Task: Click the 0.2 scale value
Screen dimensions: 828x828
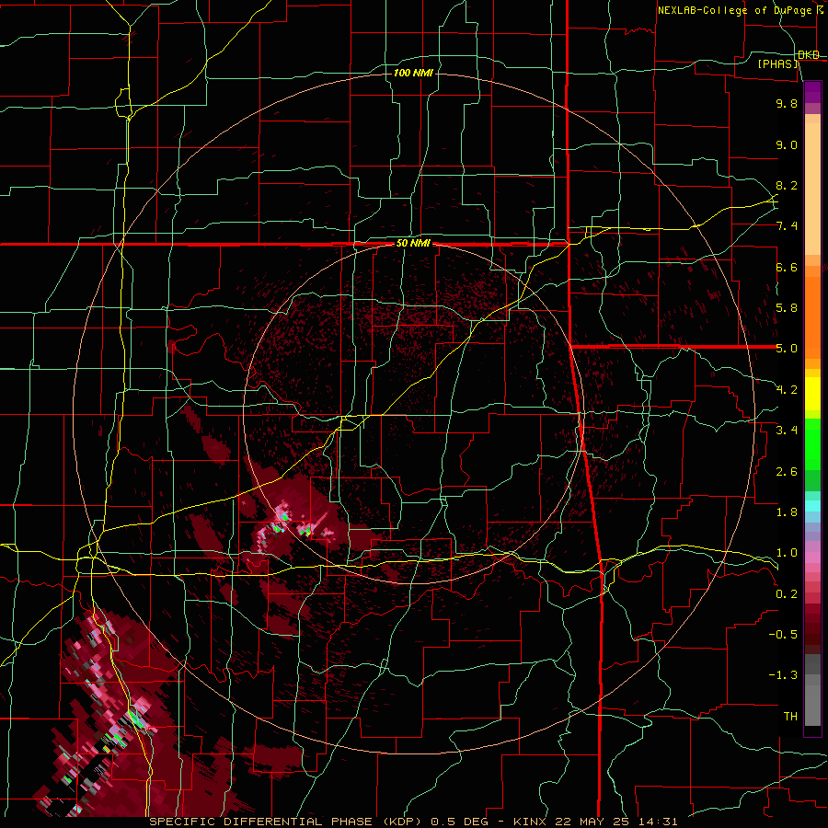Action: (x=787, y=594)
